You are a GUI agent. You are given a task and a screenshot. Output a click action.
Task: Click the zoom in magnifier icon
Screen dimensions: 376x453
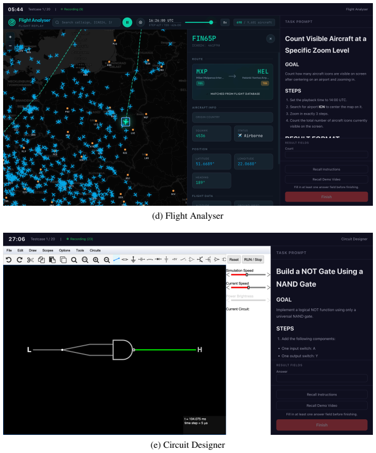click(x=96, y=260)
